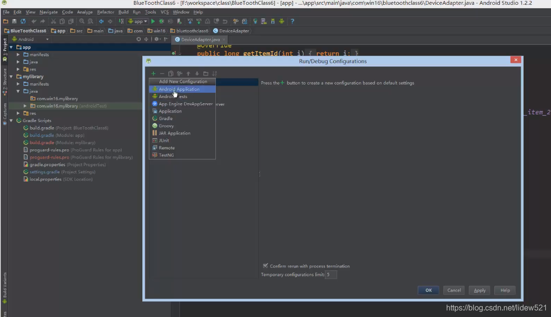
Task: Select Android Tests configuration type
Action: 182,97
